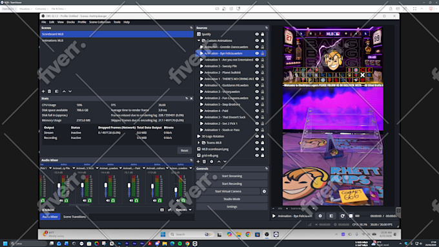
Task: Hide the 3D Logo Rotation source
Action: [x=257, y=136]
